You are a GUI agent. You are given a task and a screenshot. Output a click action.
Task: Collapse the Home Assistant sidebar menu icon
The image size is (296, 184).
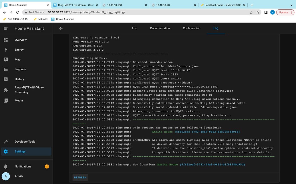6,28
